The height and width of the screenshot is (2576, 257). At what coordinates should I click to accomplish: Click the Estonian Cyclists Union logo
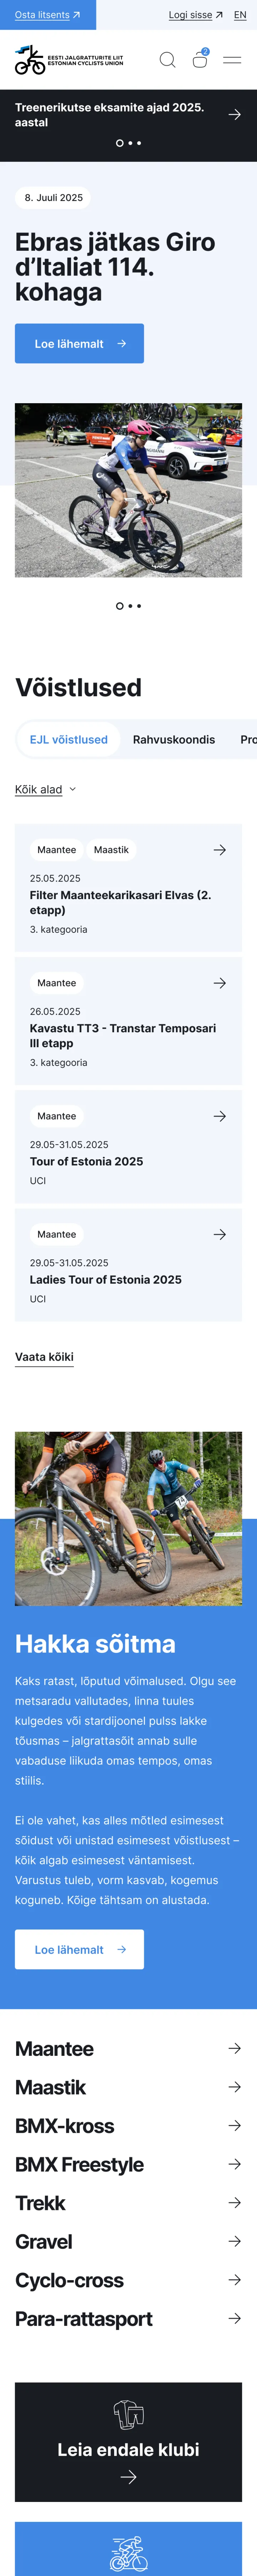pyautogui.click(x=69, y=60)
